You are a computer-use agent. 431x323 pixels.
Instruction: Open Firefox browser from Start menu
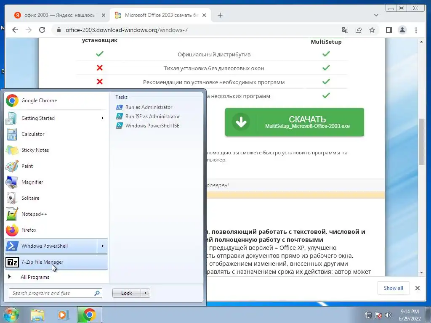pos(56,230)
